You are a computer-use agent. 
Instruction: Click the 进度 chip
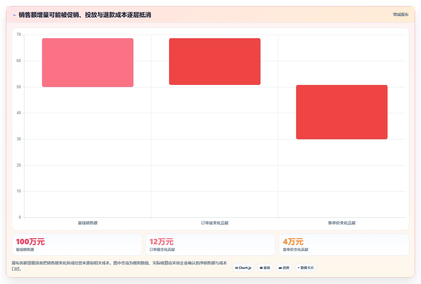(x=284, y=268)
